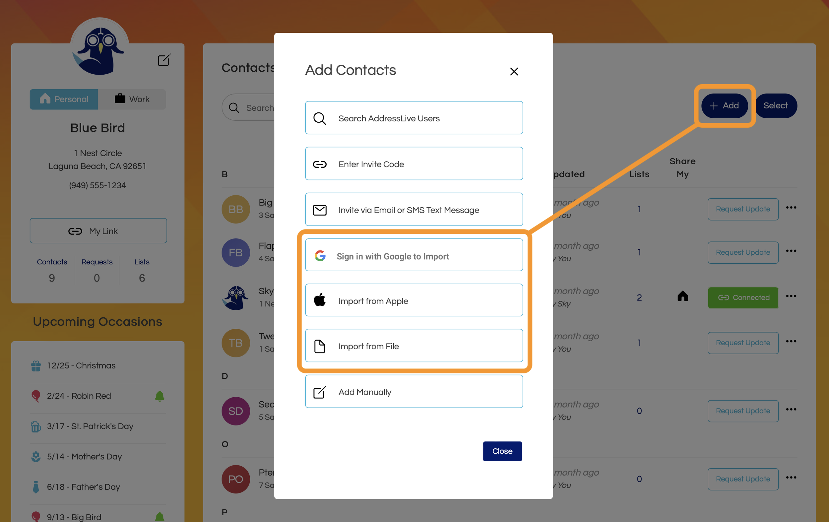The height and width of the screenshot is (522, 829).
Task: Select Import from File option
Action: pyautogui.click(x=414, y=346)
